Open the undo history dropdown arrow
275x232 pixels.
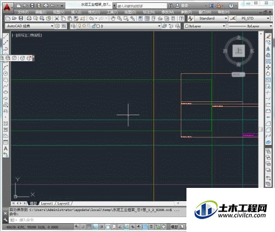(96, 18)
